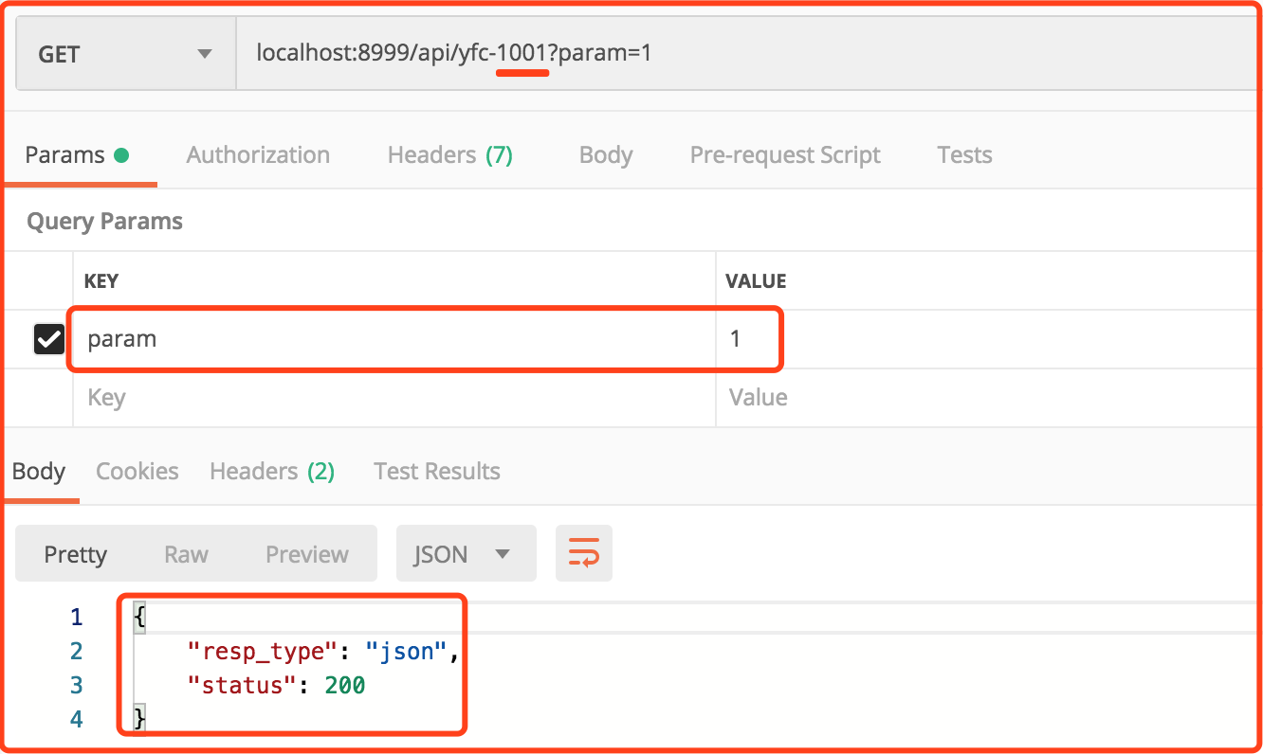The image size is (1263, 754).
Task: Select the request Body tab
Action: coord(605,155)
